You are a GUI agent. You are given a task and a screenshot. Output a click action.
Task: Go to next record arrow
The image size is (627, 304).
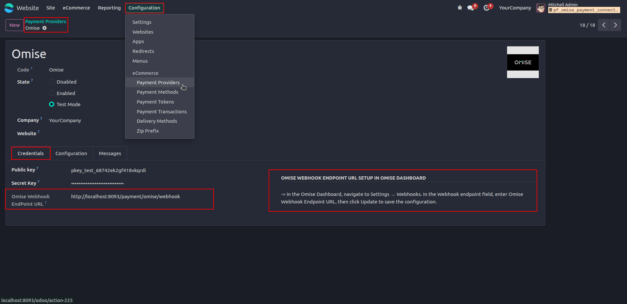click(615, 25)
